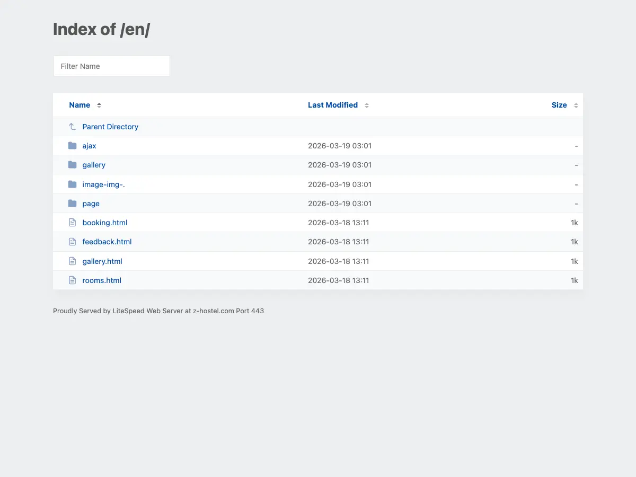Open rooms.html file

tap(102, 280)
